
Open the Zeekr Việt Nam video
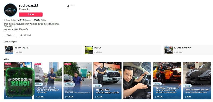[x=197, y=81]
